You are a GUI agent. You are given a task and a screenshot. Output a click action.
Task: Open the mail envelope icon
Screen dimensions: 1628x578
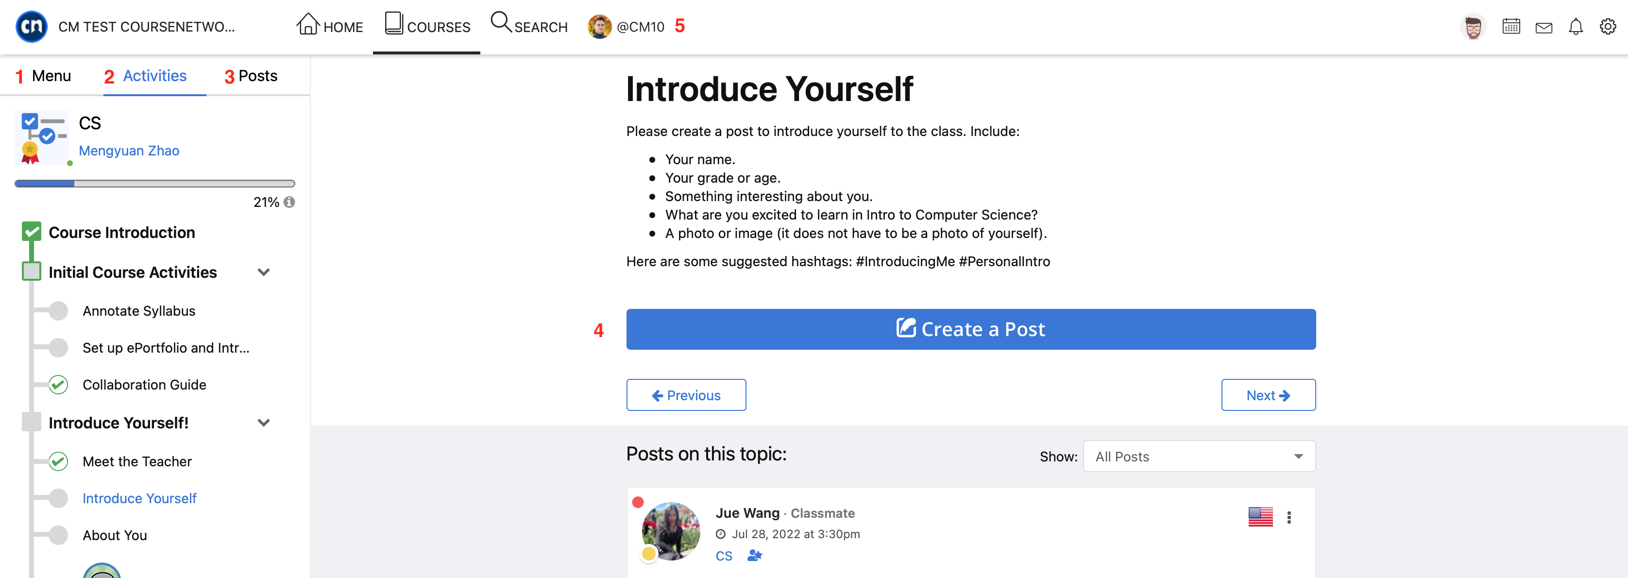(x=1544, y=27)
